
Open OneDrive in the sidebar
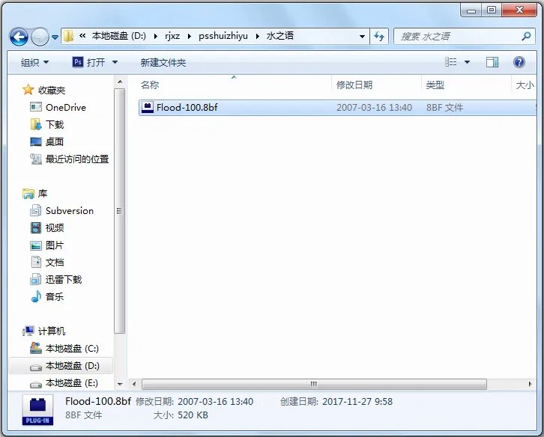[65, 107]
